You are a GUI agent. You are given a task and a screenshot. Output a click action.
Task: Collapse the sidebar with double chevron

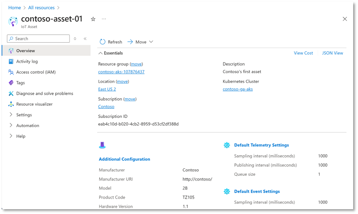[x=85, y=39]
